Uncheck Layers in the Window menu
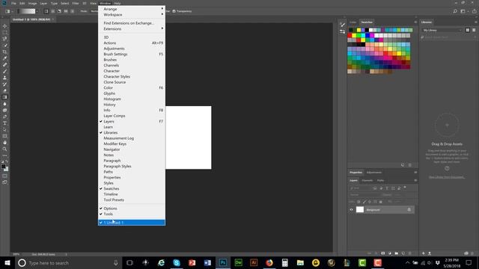Screen dimensions: 479x269 132,121
